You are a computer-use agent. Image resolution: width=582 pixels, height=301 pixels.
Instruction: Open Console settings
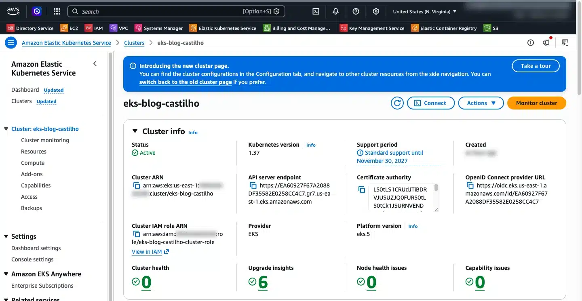(x=32, y=259)
